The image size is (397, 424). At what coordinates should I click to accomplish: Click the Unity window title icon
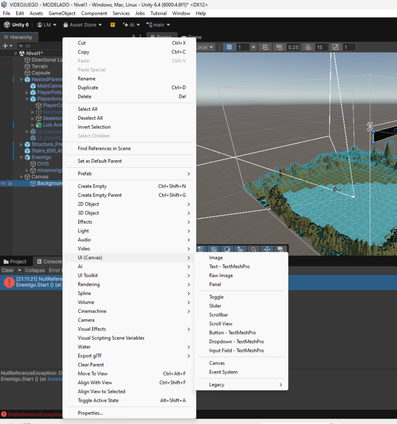4,5
